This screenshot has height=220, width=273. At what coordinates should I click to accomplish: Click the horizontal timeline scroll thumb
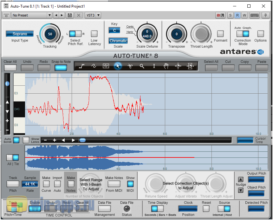point(82,140)
